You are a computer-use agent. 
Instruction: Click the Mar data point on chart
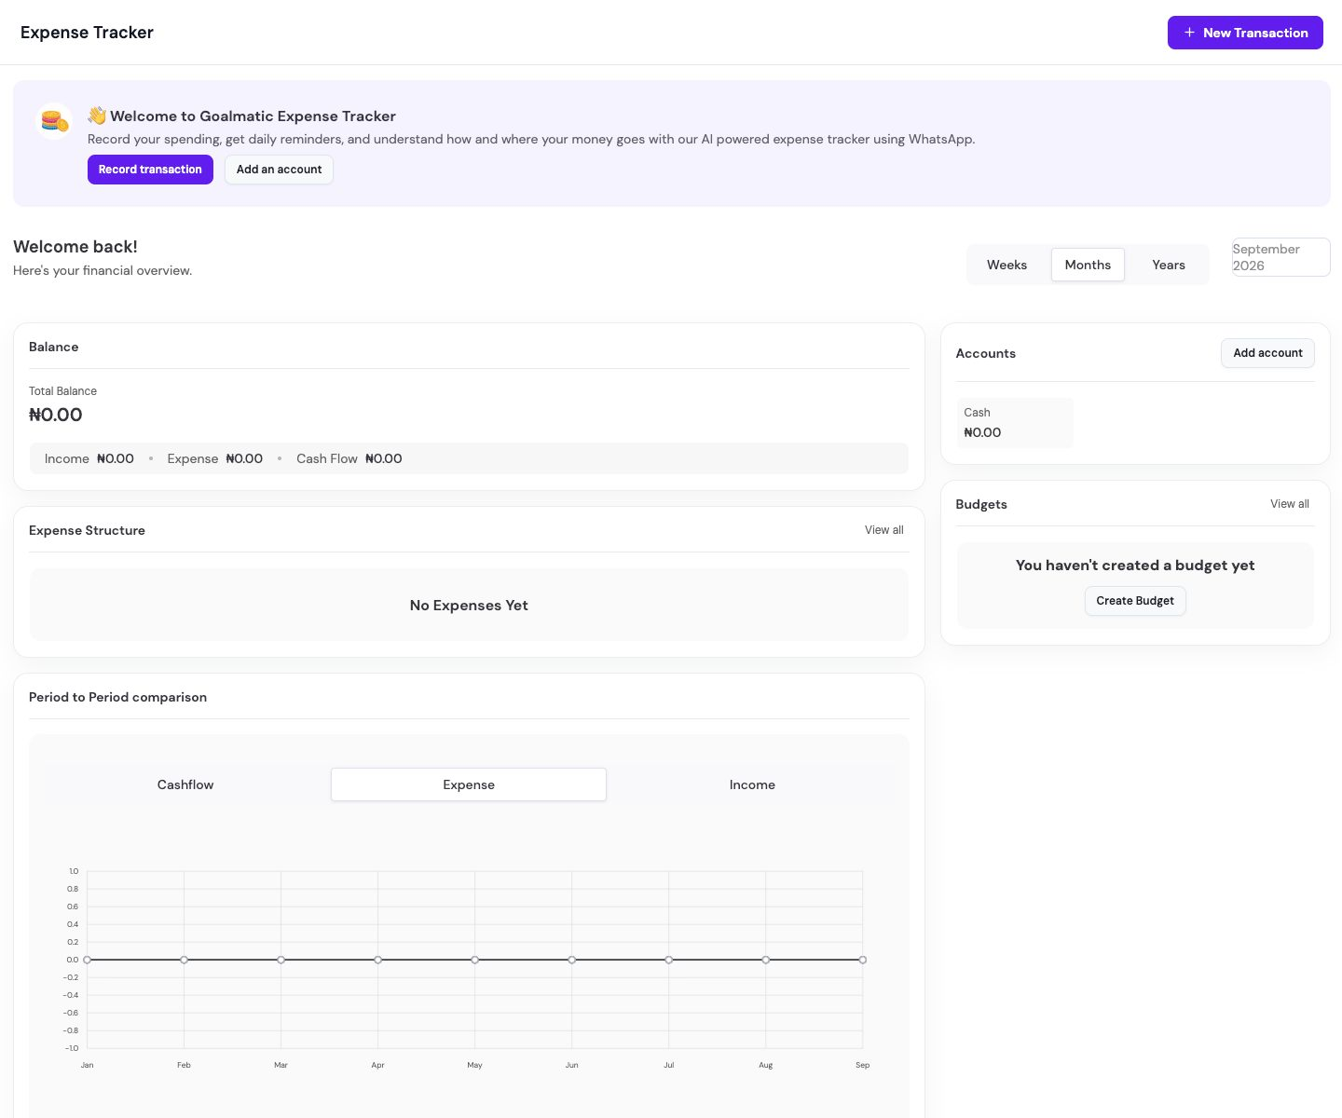281,960
